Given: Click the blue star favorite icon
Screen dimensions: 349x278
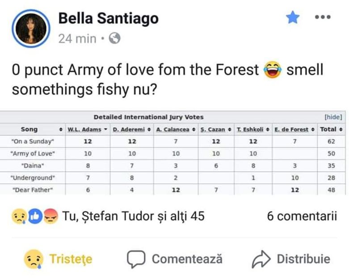Looking at the screenshot, I should tap(293, 18).
